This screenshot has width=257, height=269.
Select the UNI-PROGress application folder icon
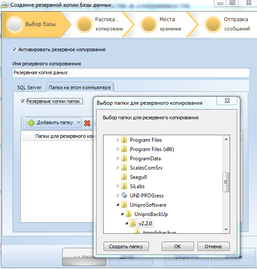(124, 195)
